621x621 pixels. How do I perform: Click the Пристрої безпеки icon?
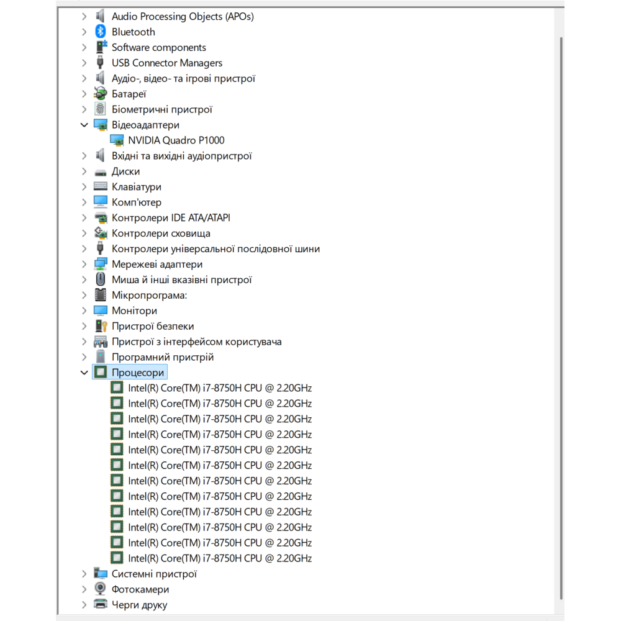click(100, 326)
